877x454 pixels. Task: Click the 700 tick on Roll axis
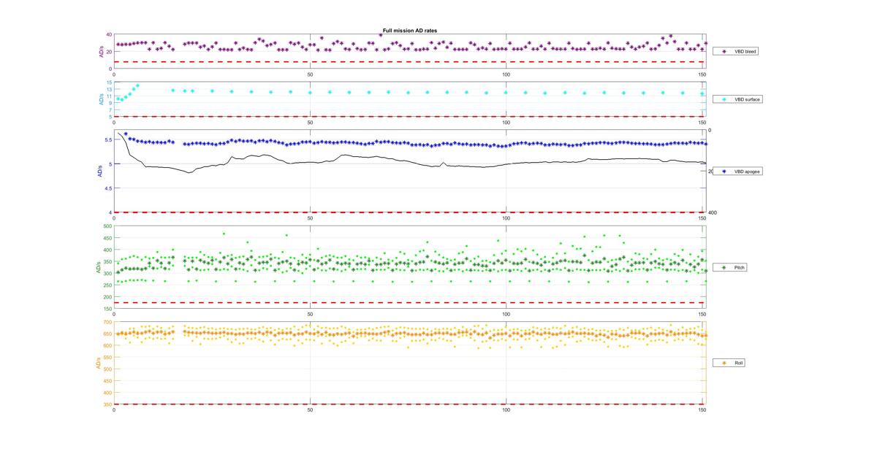coord(107,322)
